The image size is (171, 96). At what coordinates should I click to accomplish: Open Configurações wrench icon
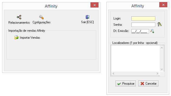pos(41,17)
